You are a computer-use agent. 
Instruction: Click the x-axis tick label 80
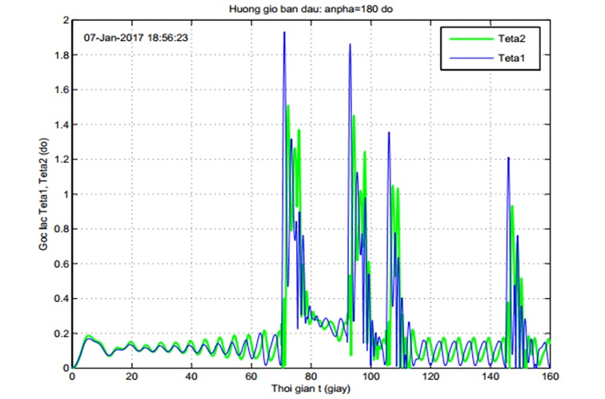click(x=311, y=377)
